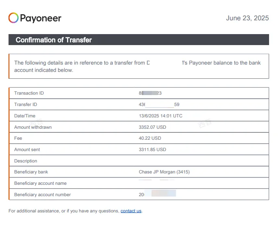Screen dimensions: 278x225
Task: Click the Payoneer rainbow circle logo
Action: point(13,18)
